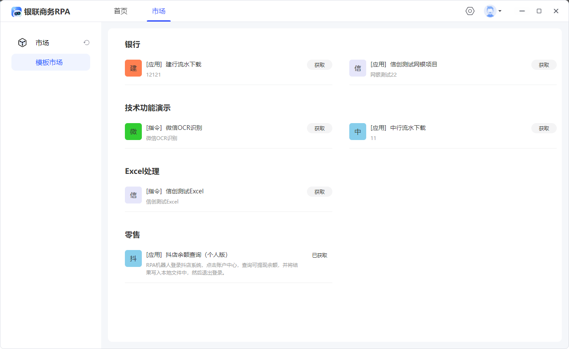Viewport: 569px width, 349px height.
Task: Click the blue 中 app icon
Action: point(358,132)
